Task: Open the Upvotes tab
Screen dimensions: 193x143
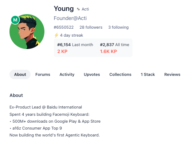Action: pyautogui.click(x=92, y=74)
